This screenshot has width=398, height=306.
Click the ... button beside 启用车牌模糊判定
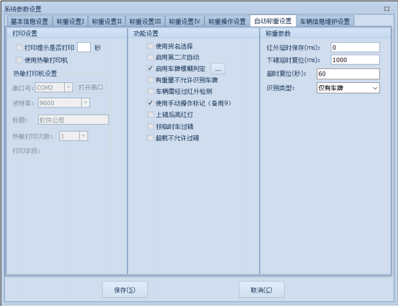pos(218,69)
